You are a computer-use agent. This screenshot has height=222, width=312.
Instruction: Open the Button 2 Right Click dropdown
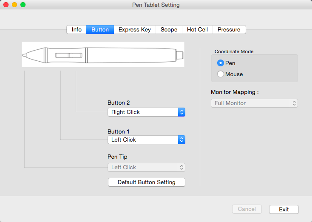(x=147, y=112)
